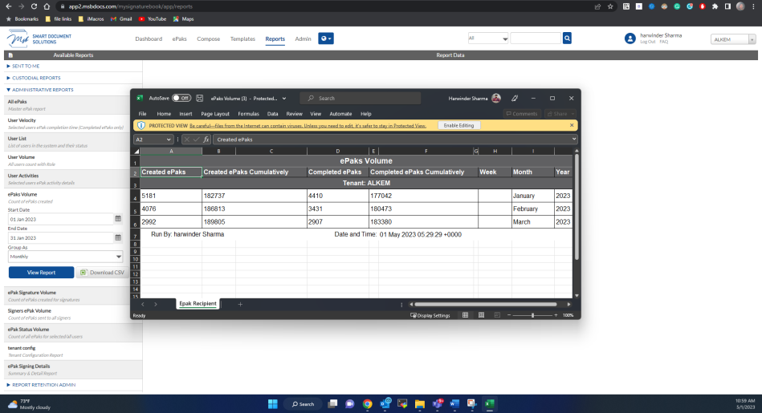Screen dimensions: 762x413
Task: Open the ePaks nav item
Action: (179, 38)
